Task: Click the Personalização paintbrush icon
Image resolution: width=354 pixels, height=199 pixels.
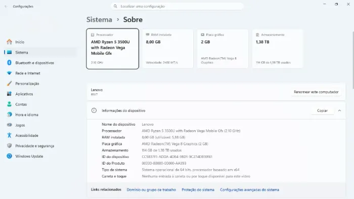Action: point(9,84)
